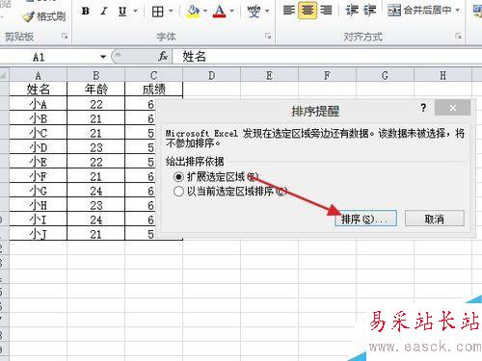Open fill color dropdown arrow
Viewport: 482px width, 361px height.
pyautogui.click(x=205, y=12)
